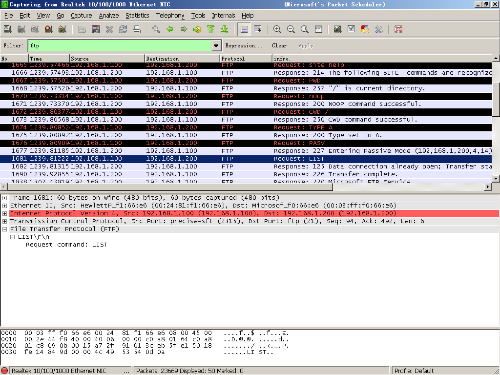Collapse the LIST\r\n subtree
This screenshot has height=375, width=500.
(12, 237)
